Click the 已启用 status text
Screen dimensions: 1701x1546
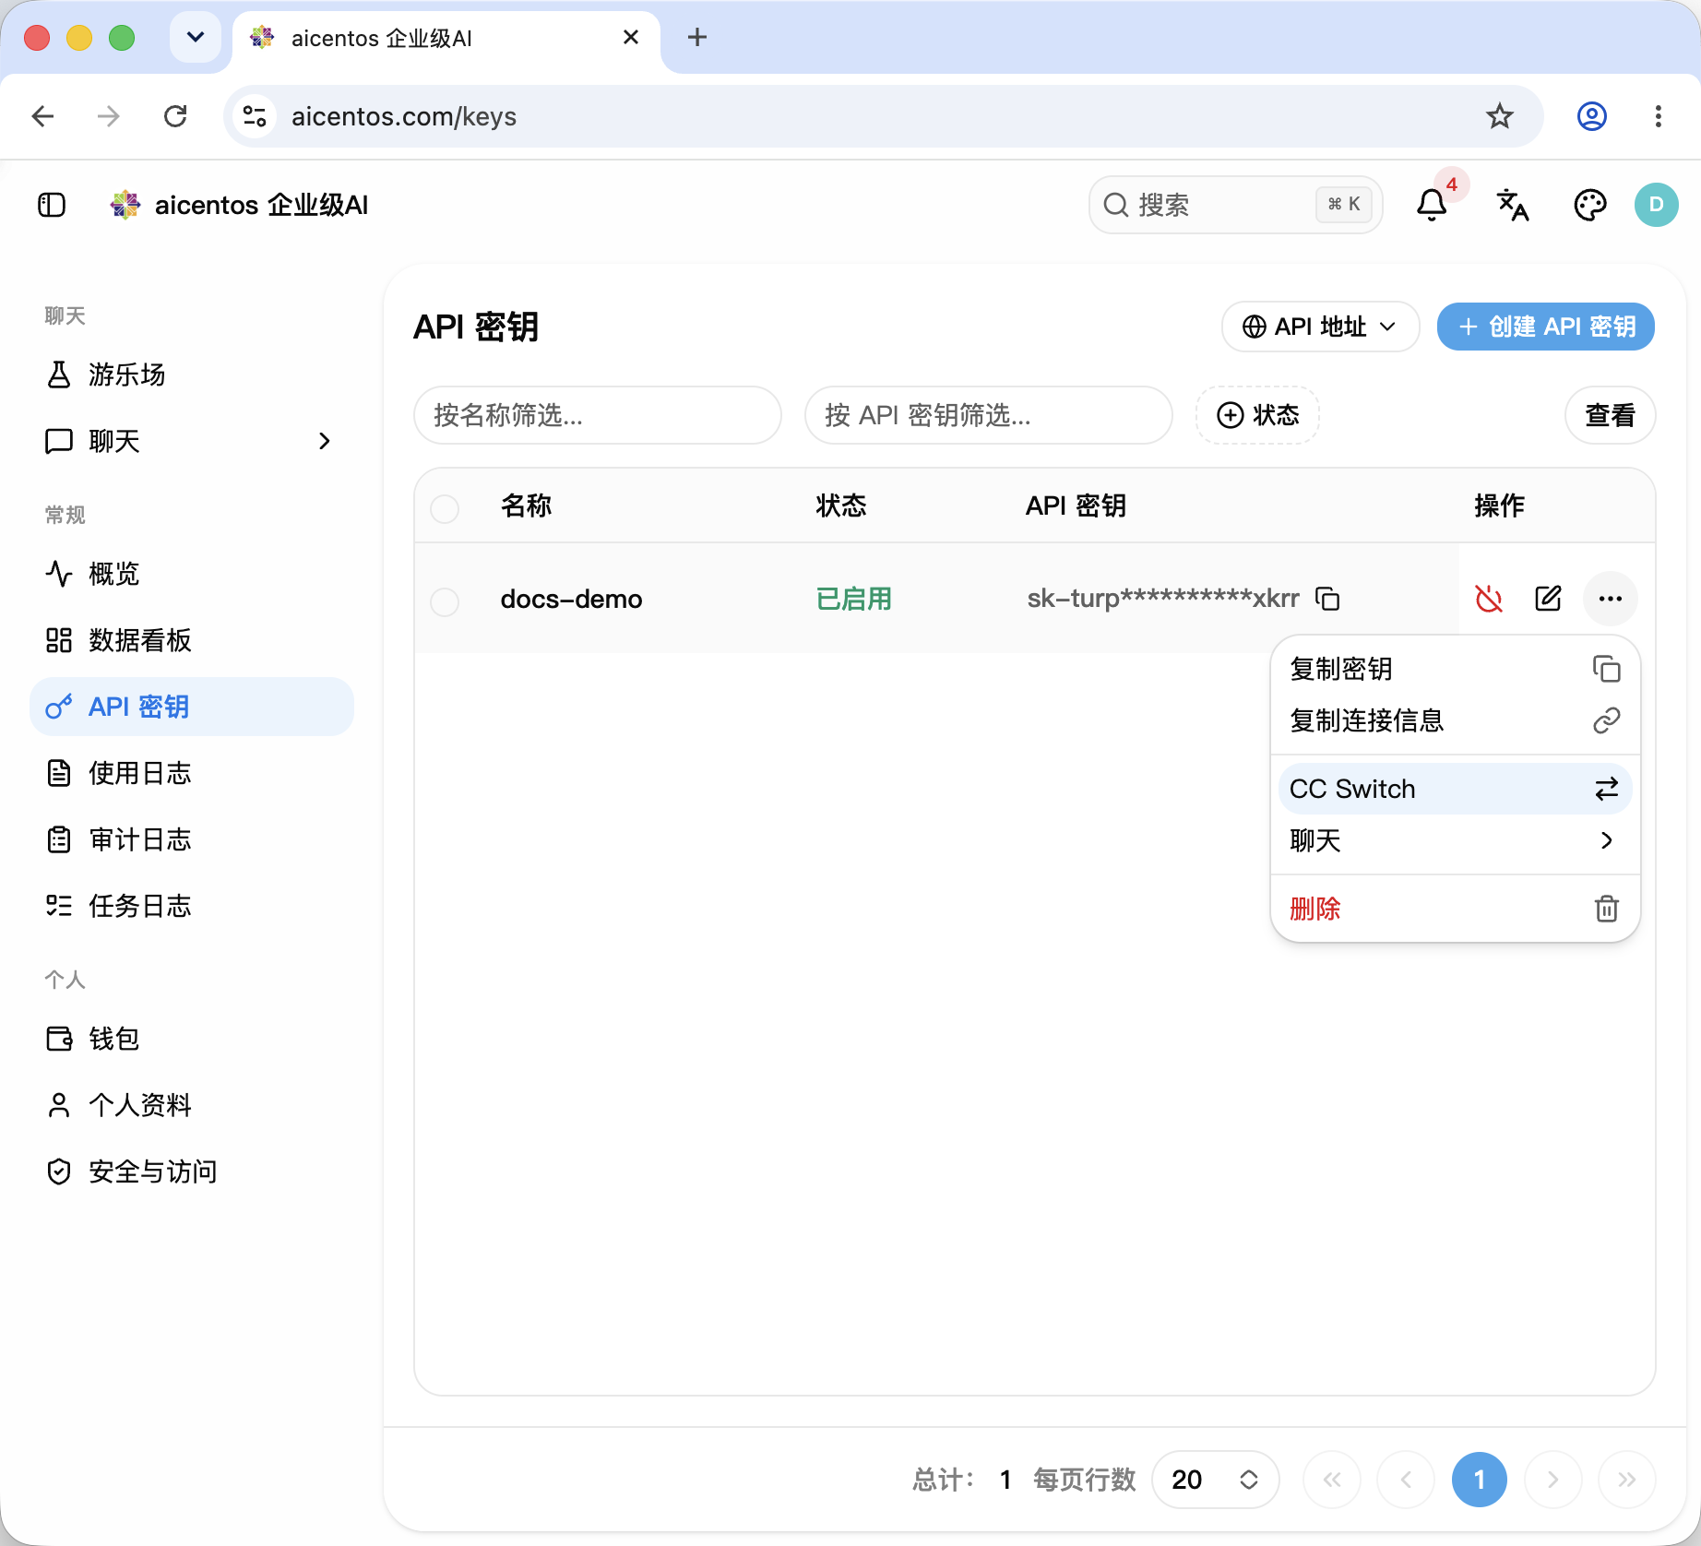click(853, 599)
